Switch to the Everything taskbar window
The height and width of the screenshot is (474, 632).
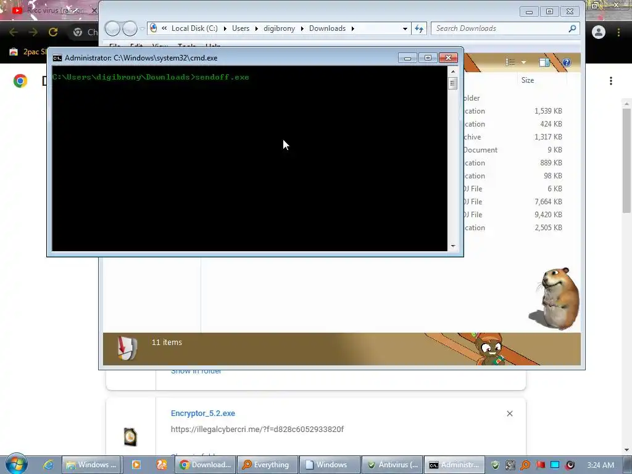268,465
